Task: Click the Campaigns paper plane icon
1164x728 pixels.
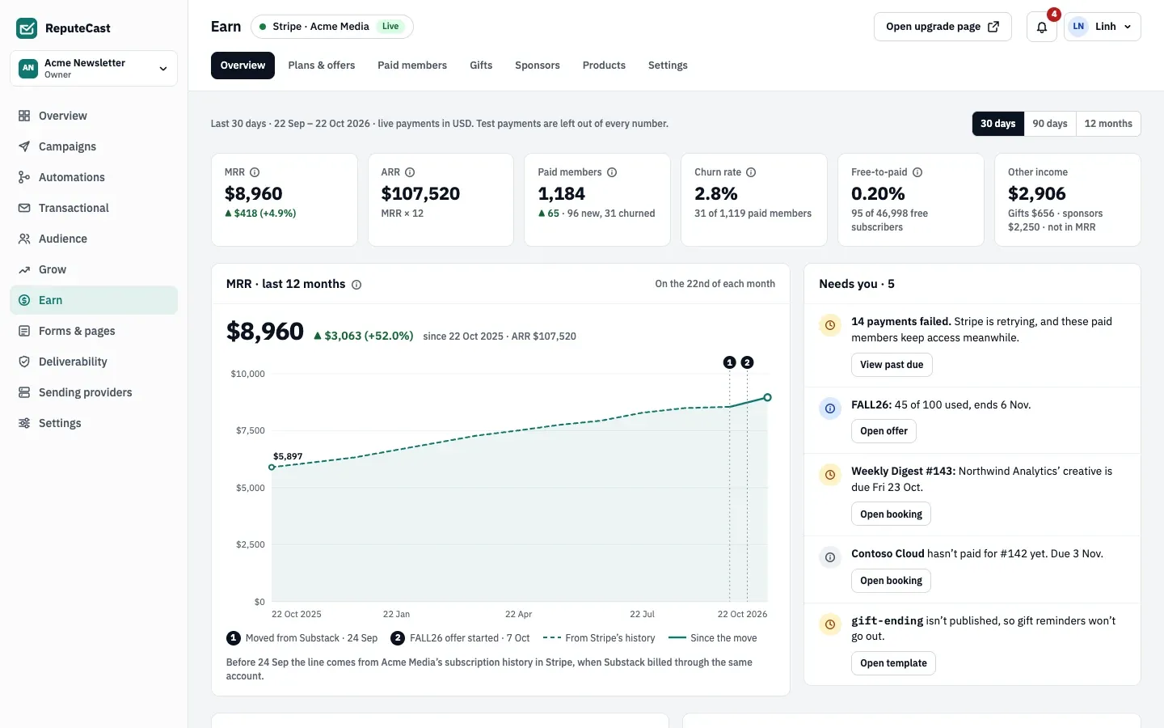Action: [x=24, y=146]
